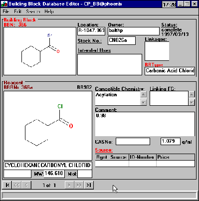199x201 pixels.
Task: Click the date 1997/03/13
Action: (175, 34)
